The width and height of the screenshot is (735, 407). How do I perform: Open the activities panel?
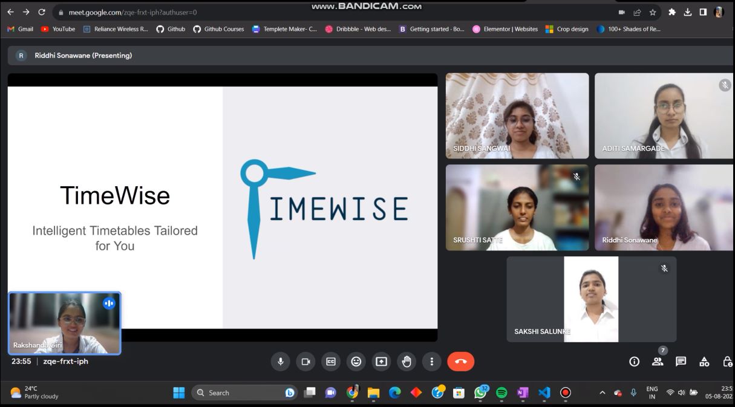coord(704,361)
